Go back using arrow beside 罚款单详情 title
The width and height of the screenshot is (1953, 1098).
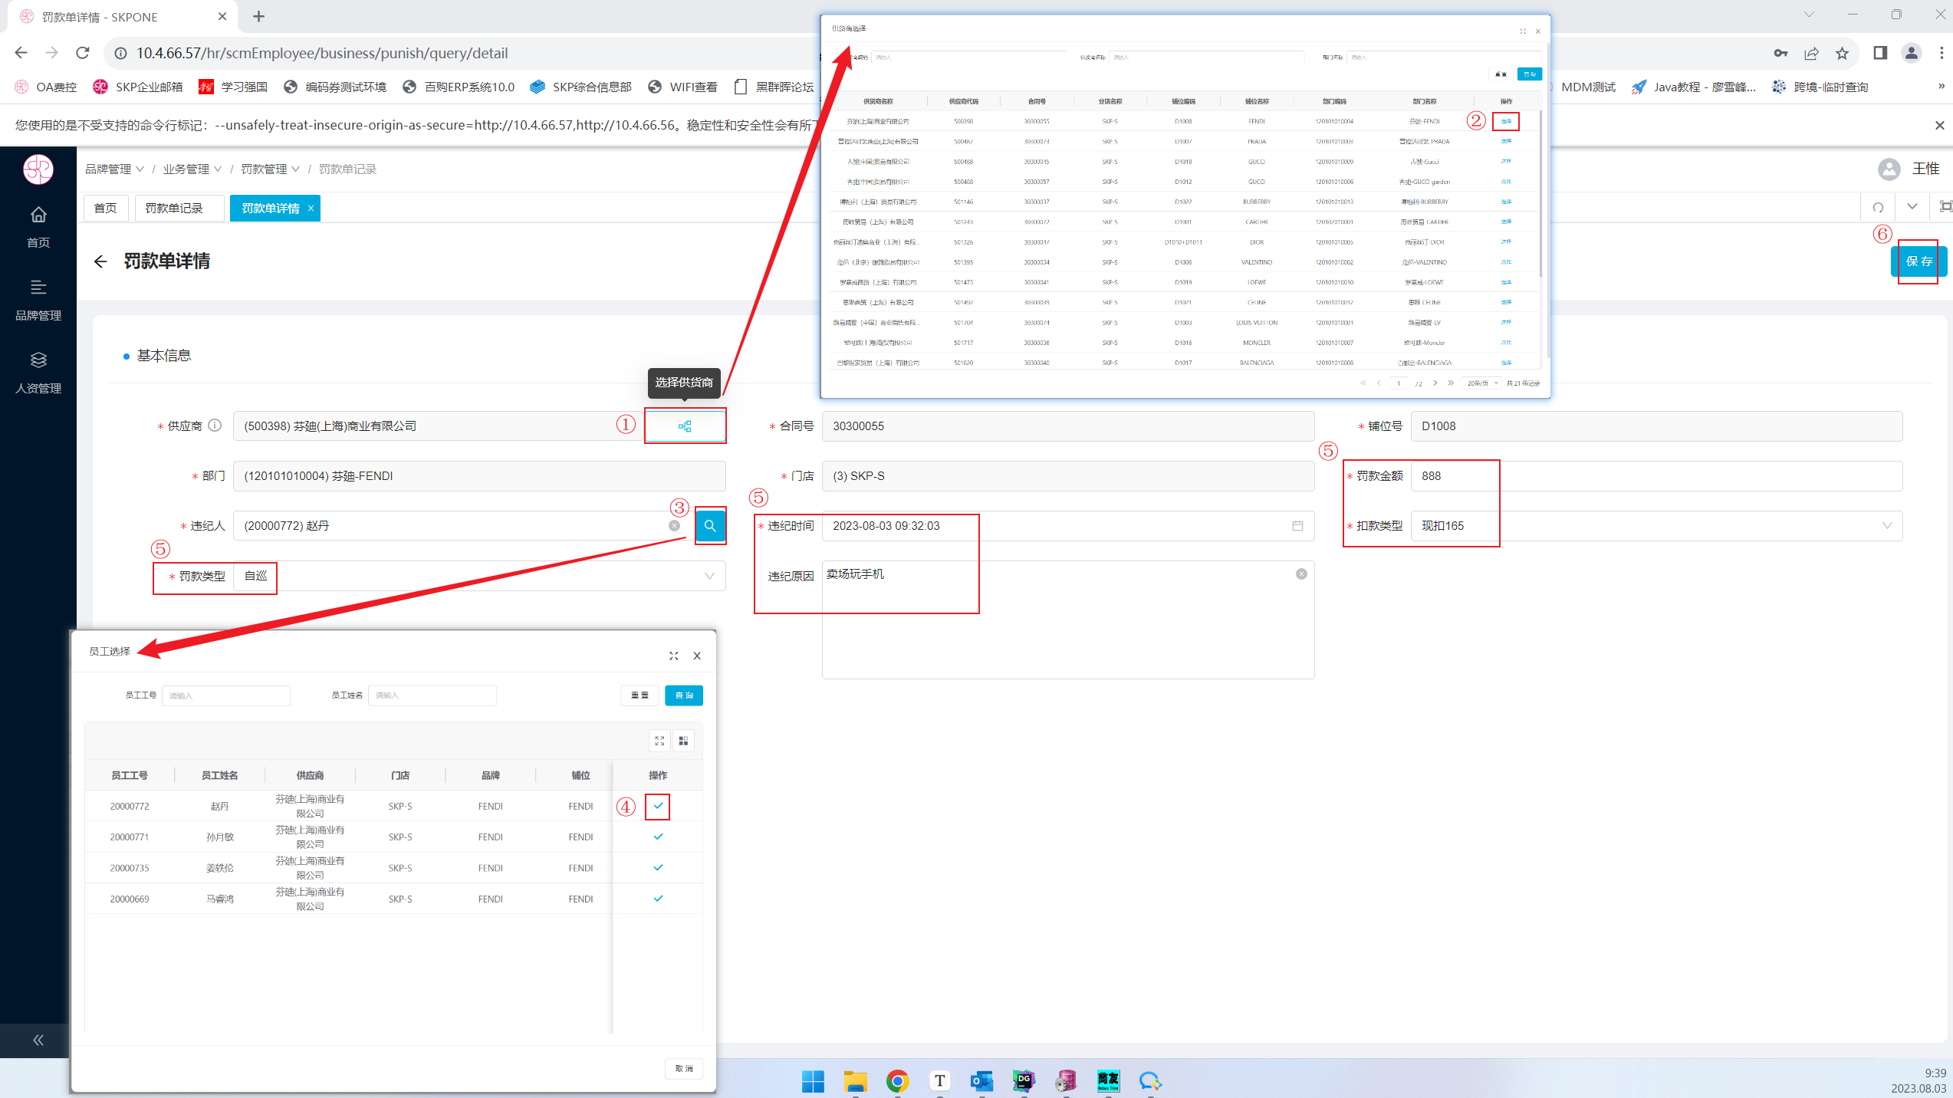100,261
